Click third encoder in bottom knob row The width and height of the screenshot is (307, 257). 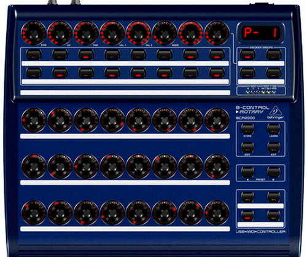(x=86, y=213)
